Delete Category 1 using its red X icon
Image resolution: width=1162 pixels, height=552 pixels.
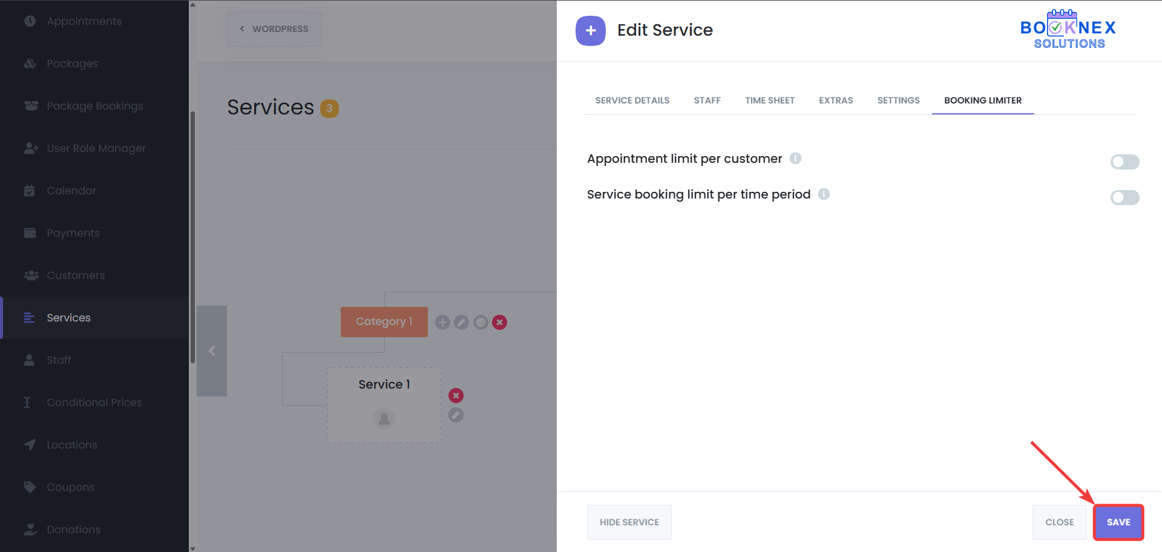pyautogui.click(x=499, y=322)
